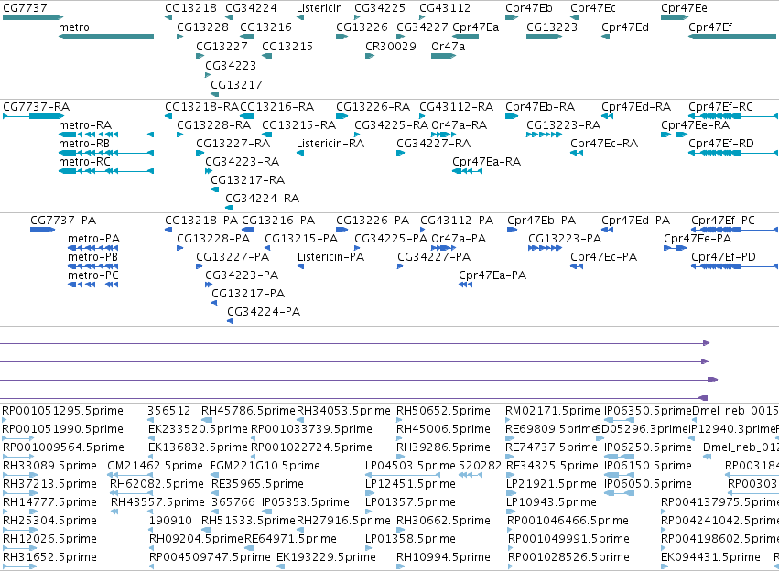This screenshot has height=571, width=779.
Task: Click the Cpr47Ef gene arrow bar
Action: click(732, 37)
